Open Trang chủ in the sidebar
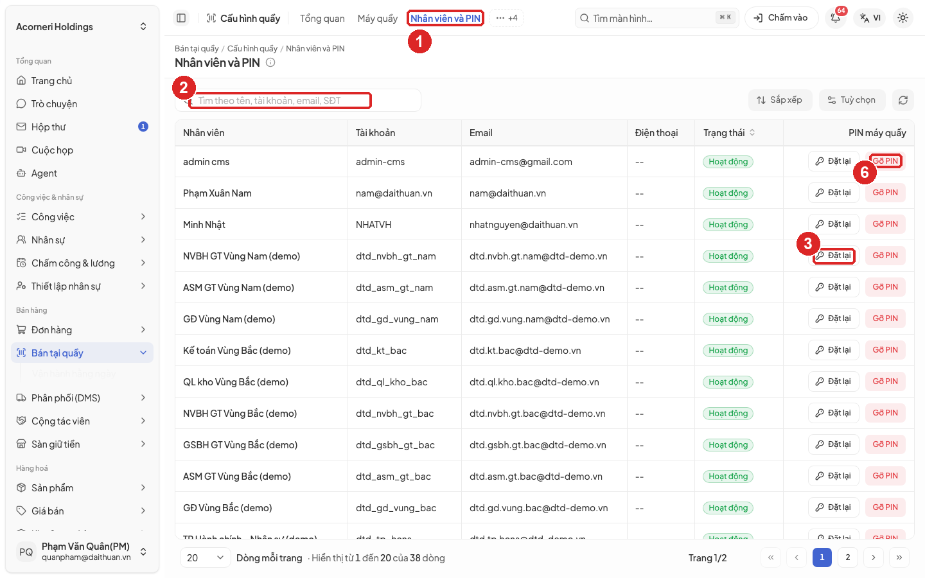Viewport: 925px width, 578px height. tap(82, 81)
